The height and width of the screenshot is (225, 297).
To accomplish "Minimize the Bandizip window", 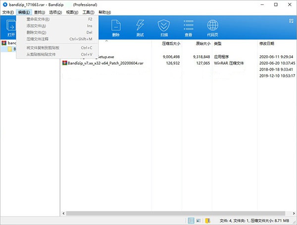I will (x=262, y=4).
